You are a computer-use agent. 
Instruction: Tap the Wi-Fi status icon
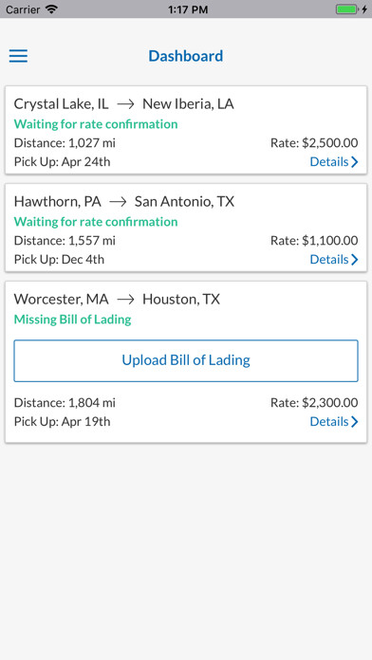coord(52,9)
